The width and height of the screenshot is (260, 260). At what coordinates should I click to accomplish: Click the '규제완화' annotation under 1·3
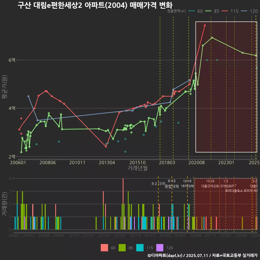226,186
